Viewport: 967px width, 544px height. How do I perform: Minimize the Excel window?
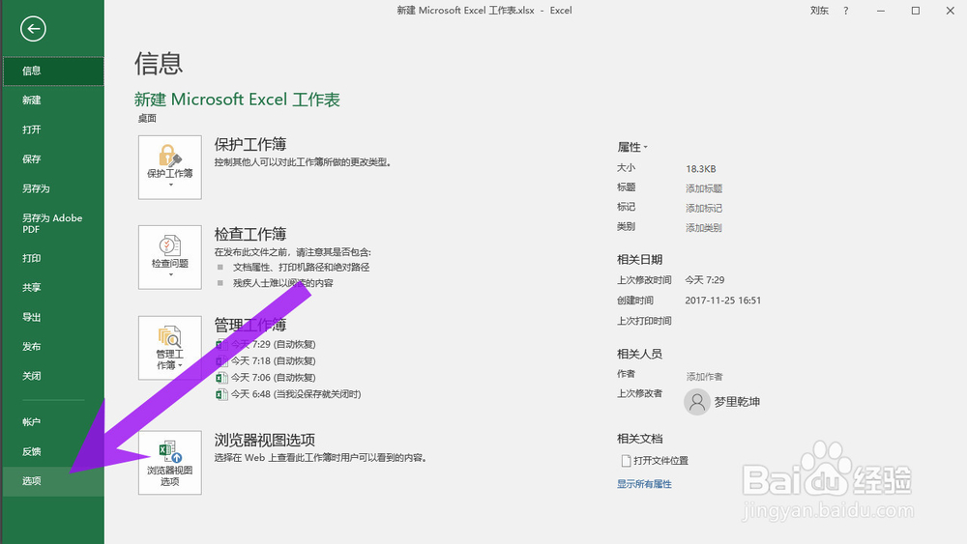[x=881, y=11]
